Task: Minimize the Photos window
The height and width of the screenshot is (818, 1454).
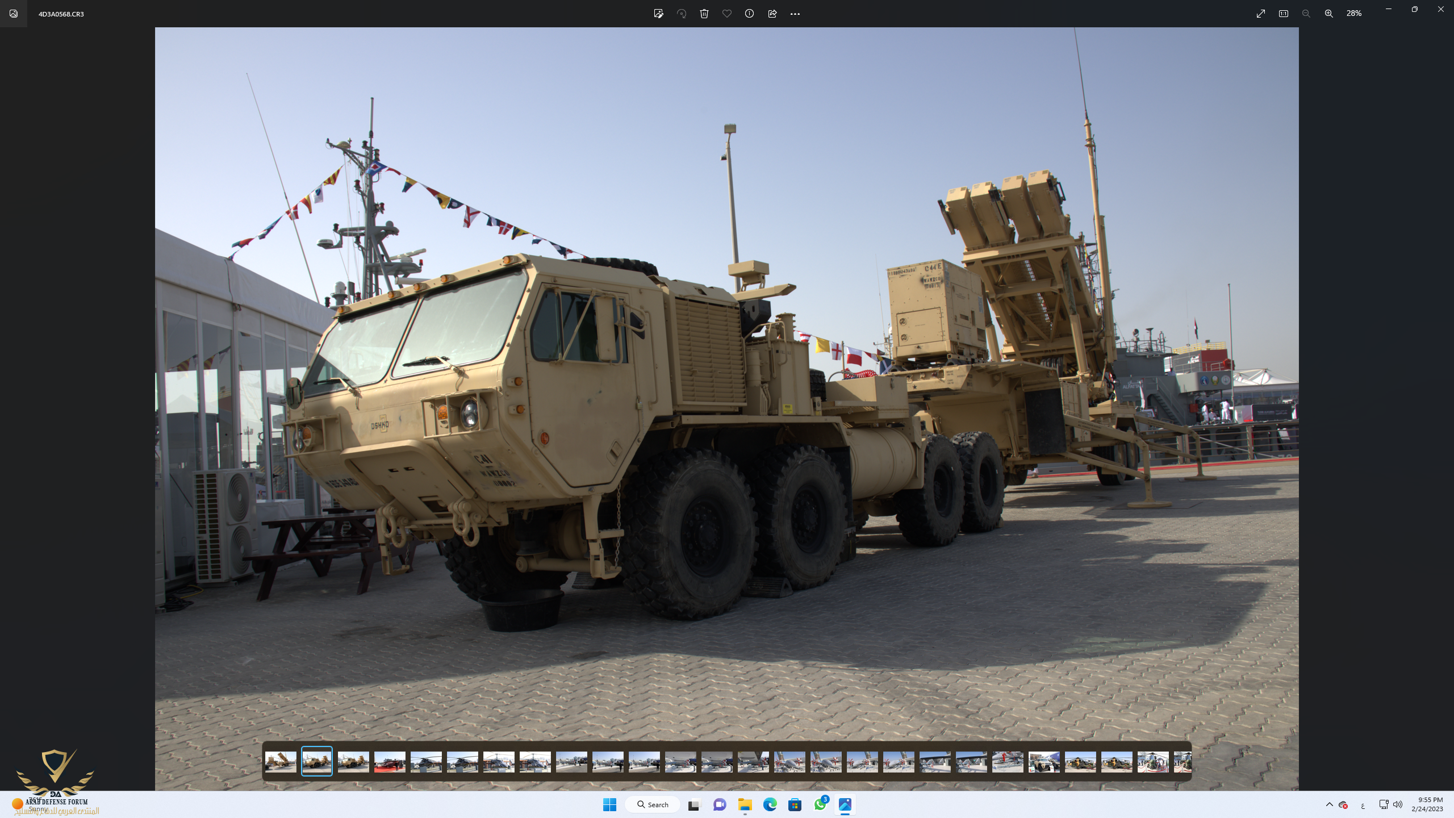Action: (x=1389, y=9)
